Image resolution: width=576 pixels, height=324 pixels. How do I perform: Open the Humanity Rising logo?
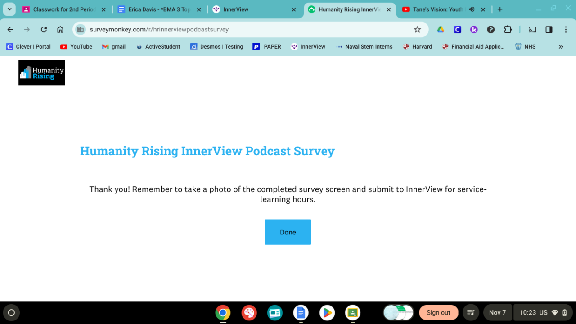[x=42, y=73]
